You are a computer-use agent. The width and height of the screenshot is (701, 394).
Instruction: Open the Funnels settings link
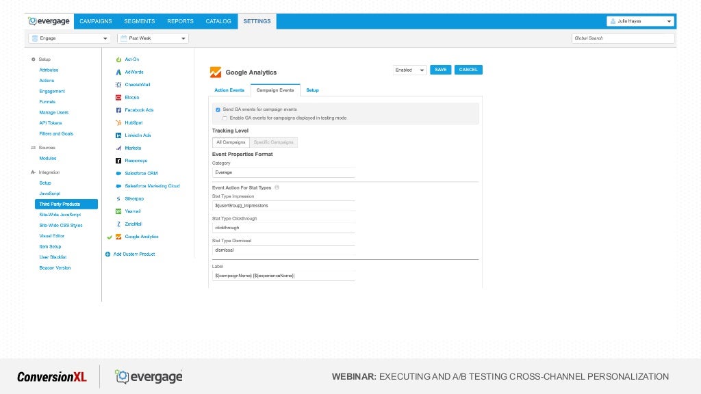coord(47,102)
